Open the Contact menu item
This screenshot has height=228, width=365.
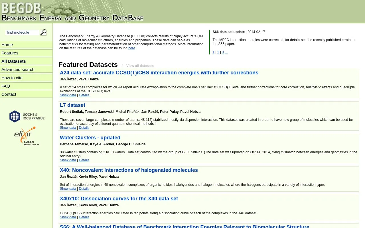(26, 94)
